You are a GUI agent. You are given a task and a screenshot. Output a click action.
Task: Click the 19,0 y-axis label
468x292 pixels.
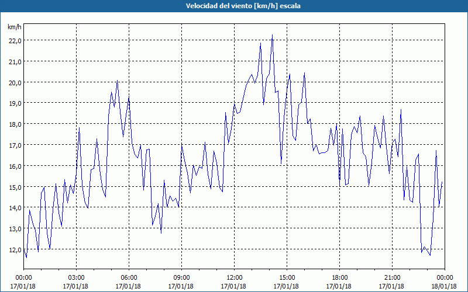15,103
